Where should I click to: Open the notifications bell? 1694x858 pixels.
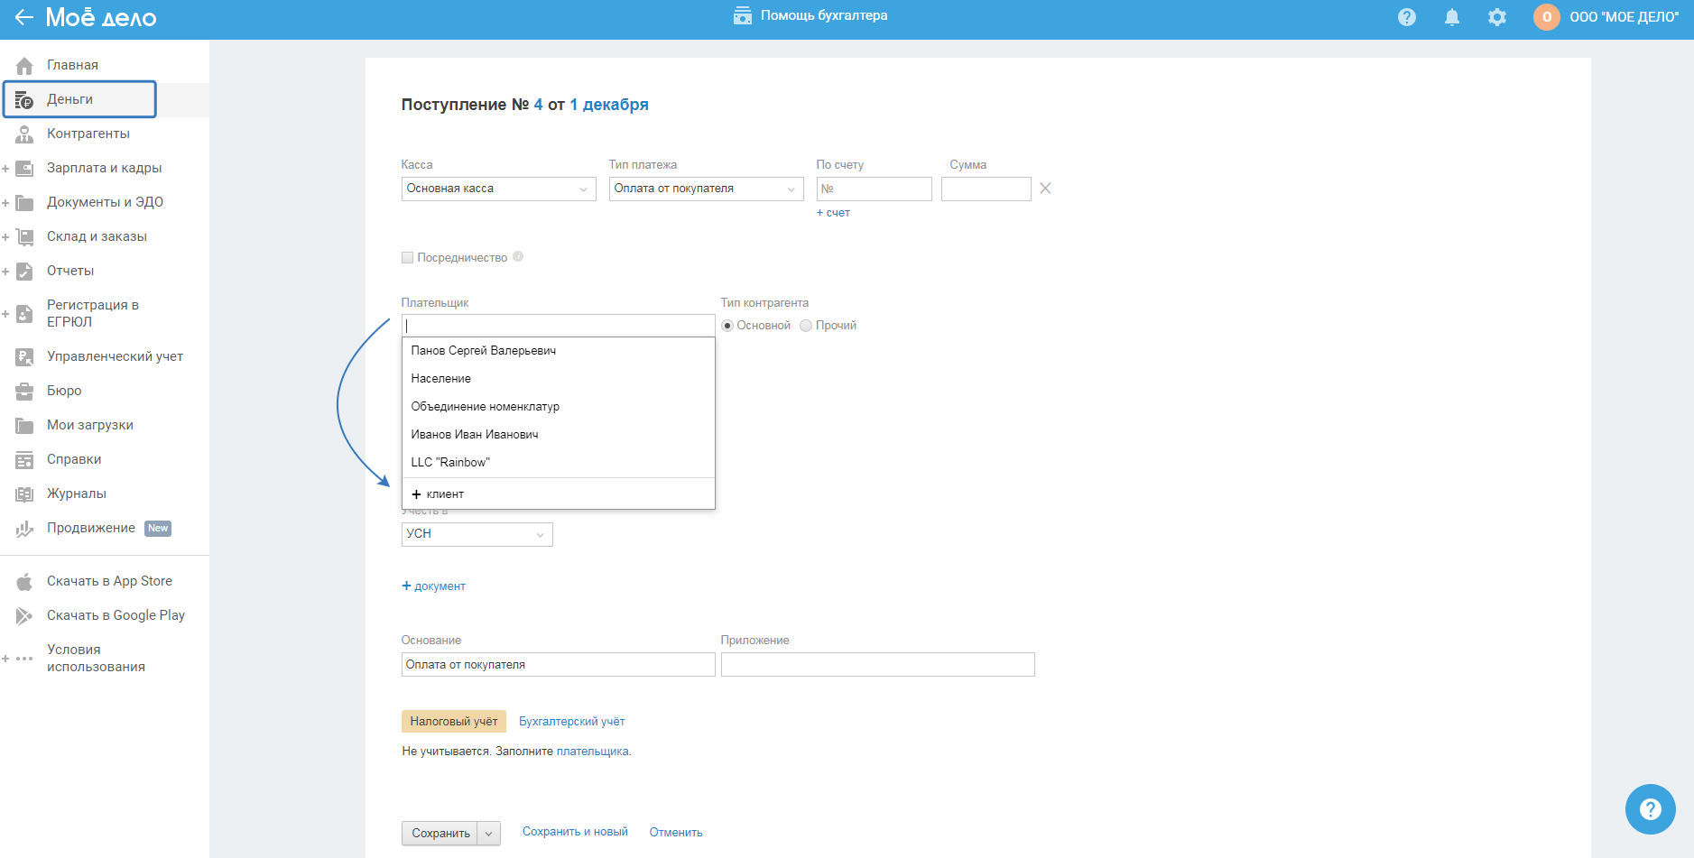point(1451,17)
